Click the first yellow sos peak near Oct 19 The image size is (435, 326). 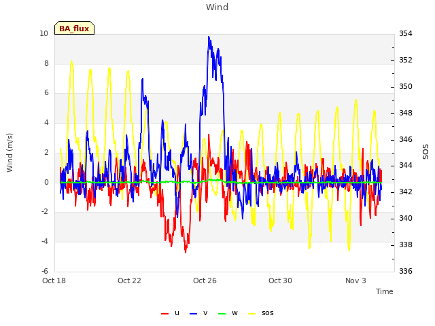71,61
